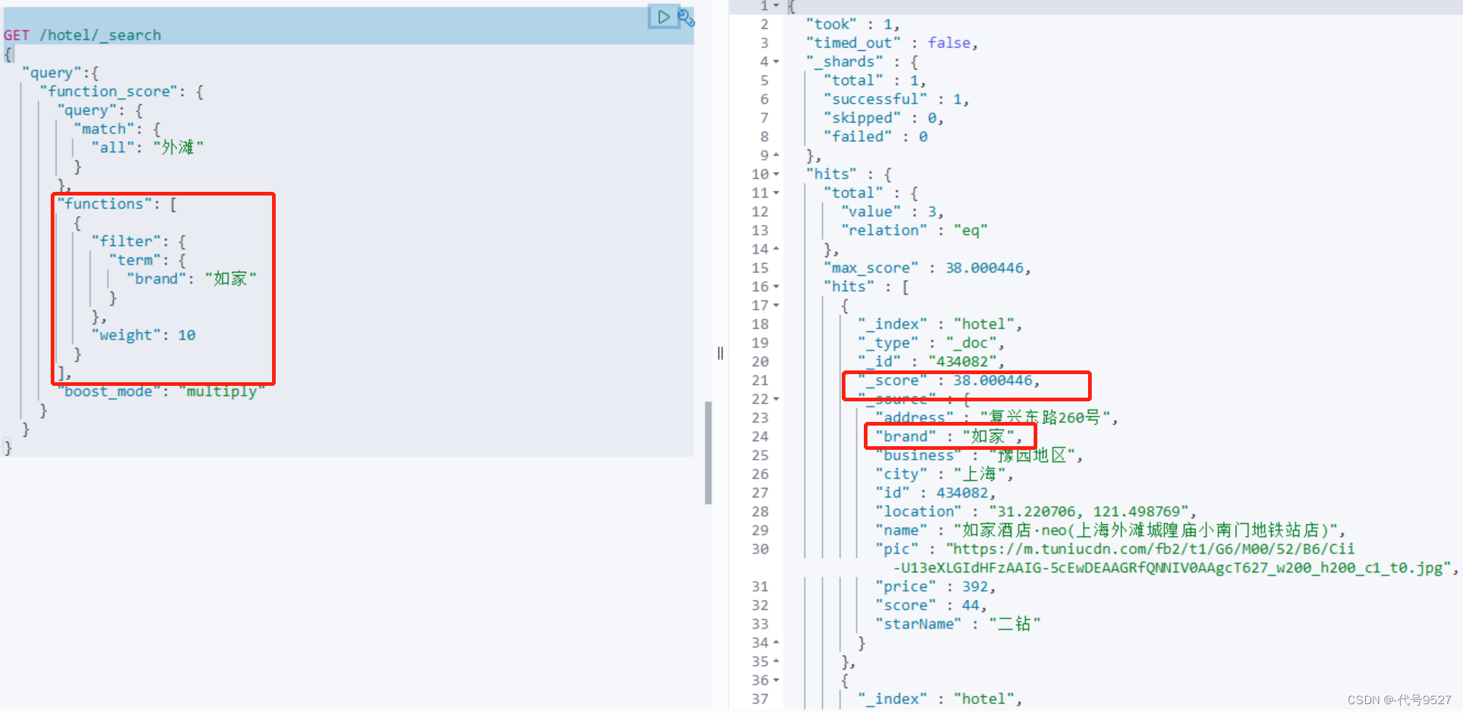This screenshot has height=713, width=1463.
Task: Click the "city" : "上海" line
Action: coord(944,474)
